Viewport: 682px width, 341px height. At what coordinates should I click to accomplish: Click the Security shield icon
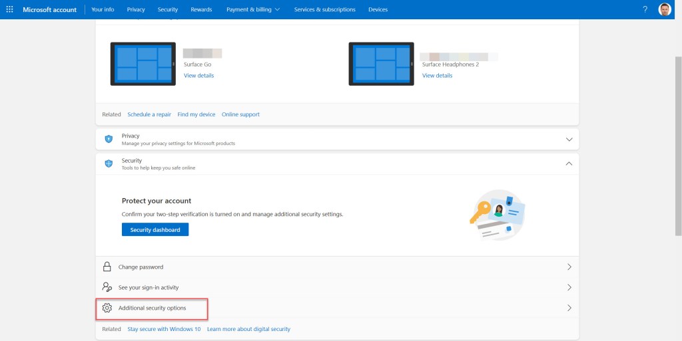[109, 164]
